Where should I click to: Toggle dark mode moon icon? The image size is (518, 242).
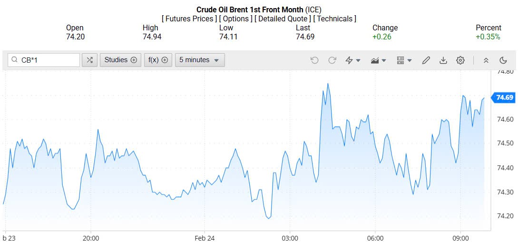(x=503, y=60)
